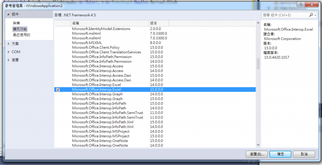Select Microsoft.Office.Client.Policy row
Screen dimensions: 322x165
tap(155, 47)
